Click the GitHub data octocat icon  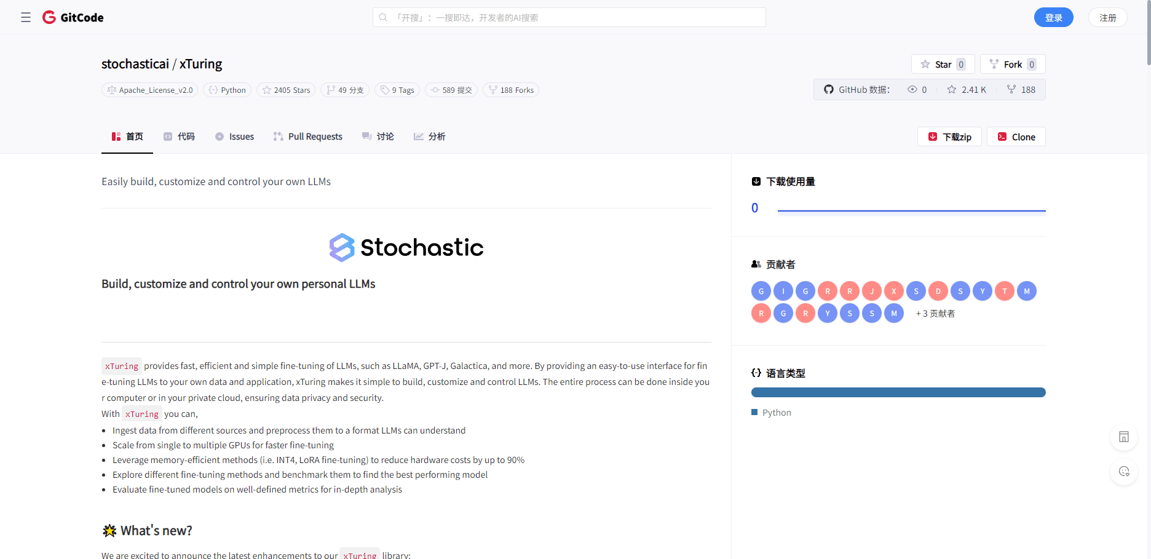coord(829,90)
